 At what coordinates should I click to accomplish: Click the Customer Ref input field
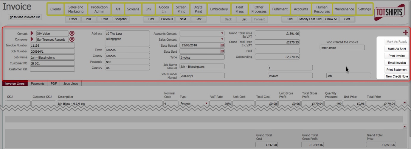52,69
